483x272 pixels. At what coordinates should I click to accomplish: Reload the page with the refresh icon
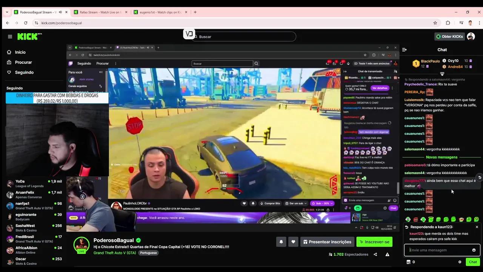point(26,23)
